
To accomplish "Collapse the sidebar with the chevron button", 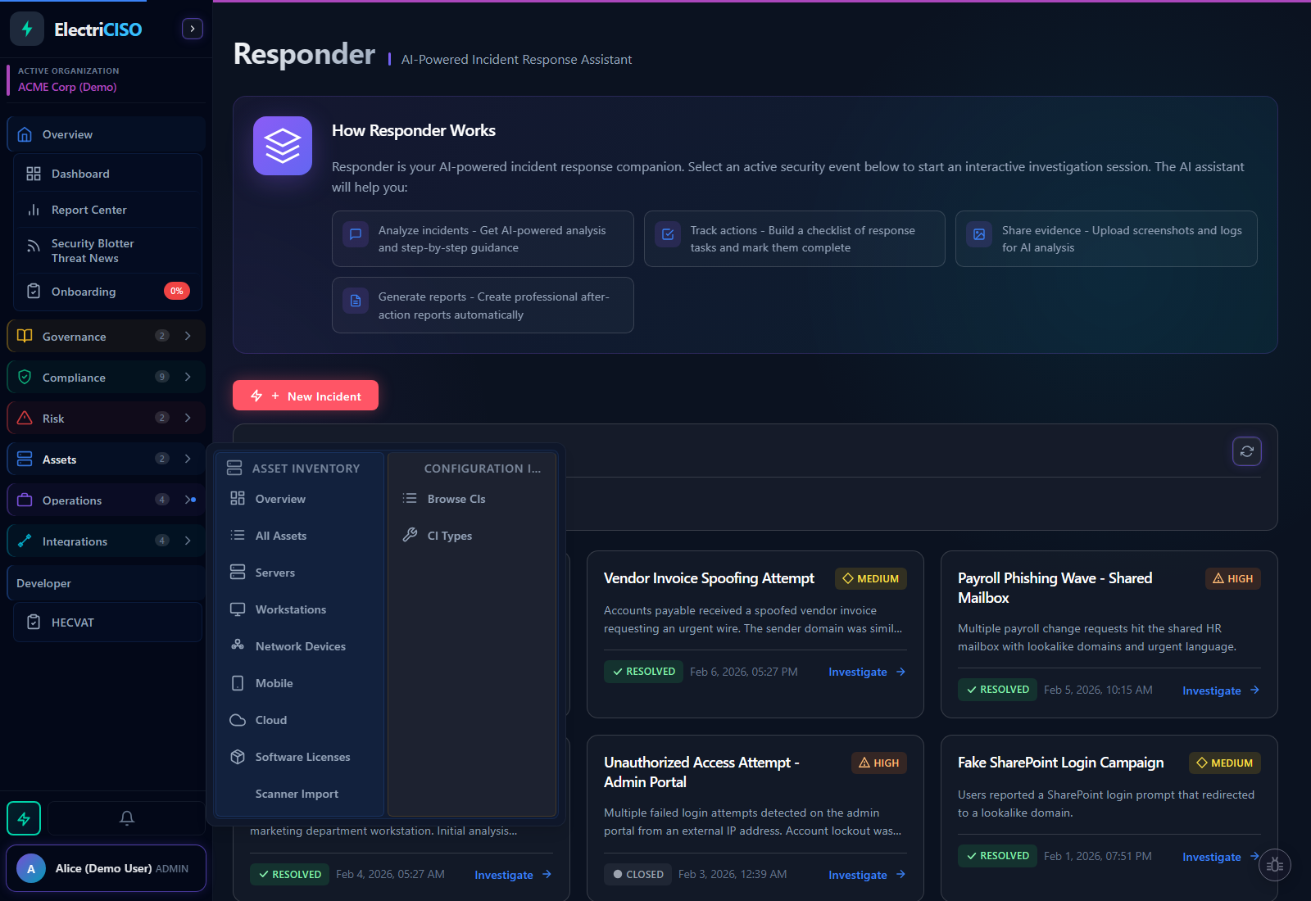I will pyautogui.click(x=192, y=28).
